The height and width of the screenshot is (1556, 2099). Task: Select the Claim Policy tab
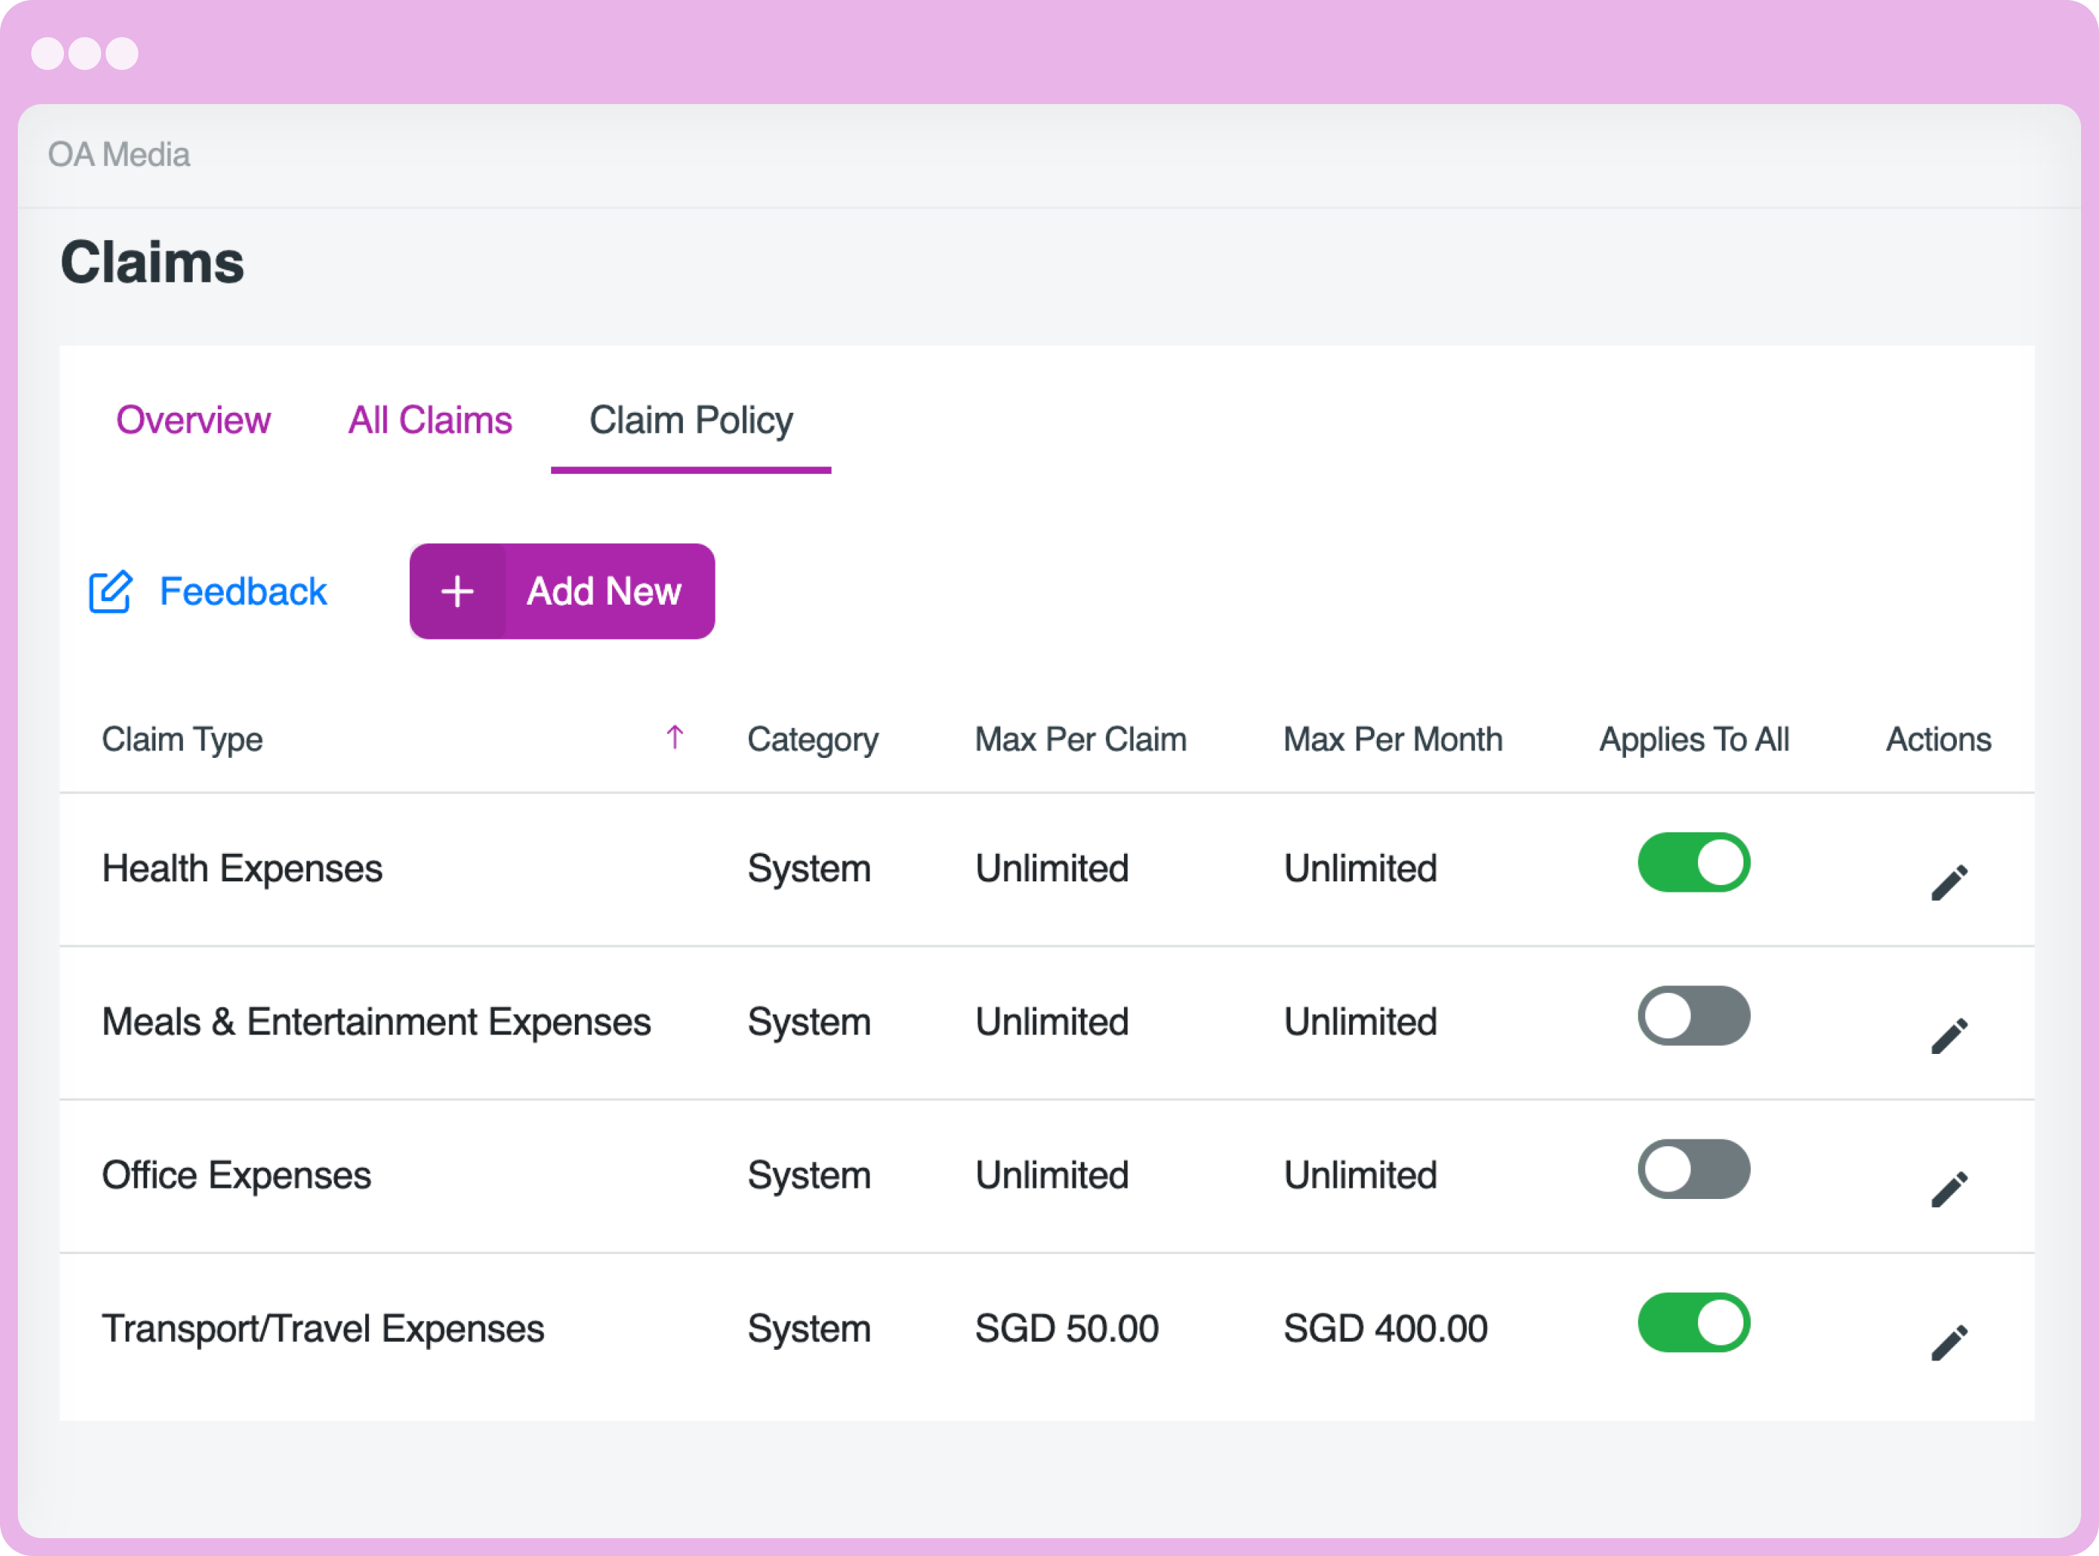[x=690, y=420]
